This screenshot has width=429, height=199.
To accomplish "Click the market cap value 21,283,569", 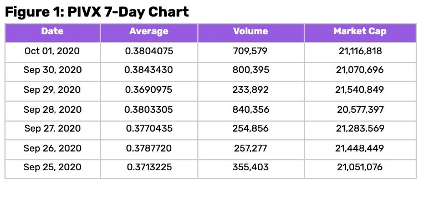I will click(360, 128).
